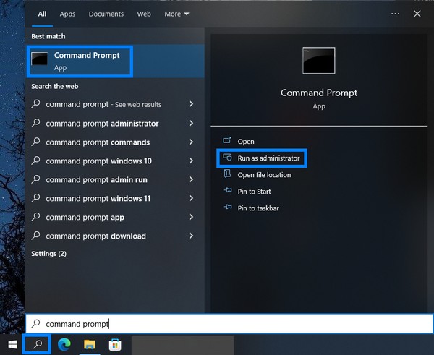The height and width of the screenshot is (355, 434).
Task: Click magnifier icon beside 'command prompt windows 11'
Action: click(x=35, y=198)
